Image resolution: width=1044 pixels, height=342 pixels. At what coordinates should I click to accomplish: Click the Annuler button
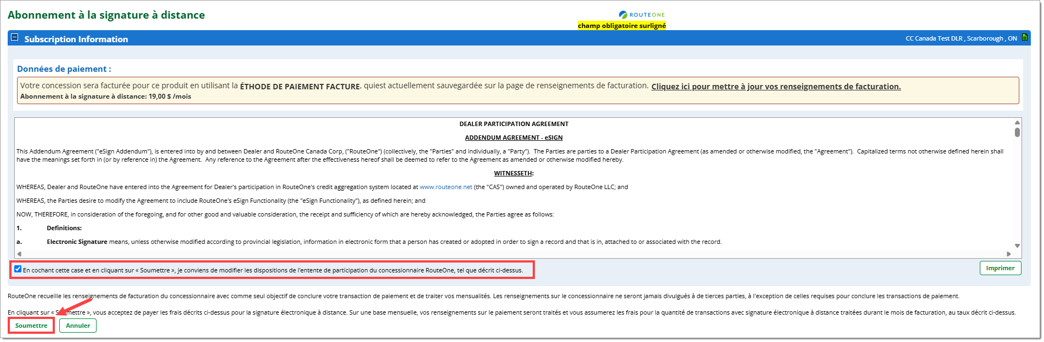pos(78,326)
